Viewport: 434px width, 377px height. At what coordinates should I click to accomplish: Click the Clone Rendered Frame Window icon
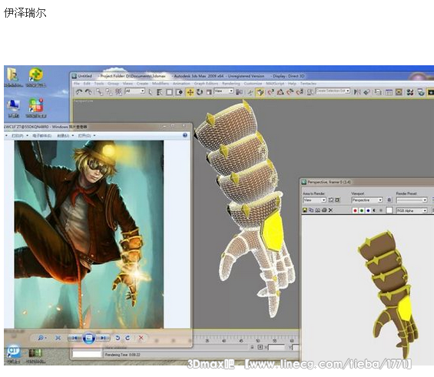pos(317,210)
